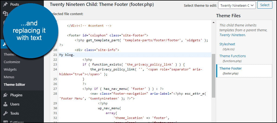Click the Settings icon in sidebar
This screenshot has height=123, width=277.
(5, 122)
